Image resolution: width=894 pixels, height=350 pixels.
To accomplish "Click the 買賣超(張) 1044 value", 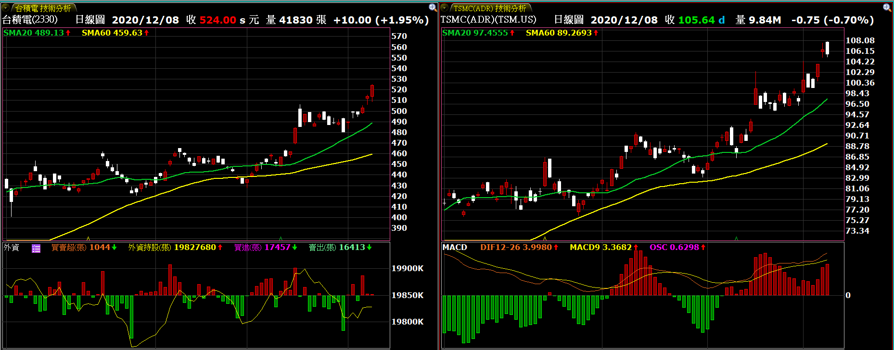I will pos(84,247).
